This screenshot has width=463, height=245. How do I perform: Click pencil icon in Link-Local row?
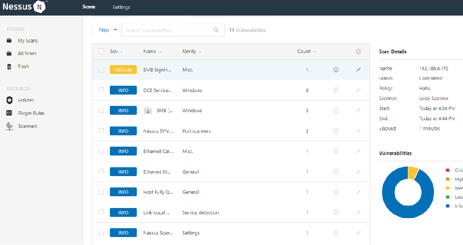[359, 212]
